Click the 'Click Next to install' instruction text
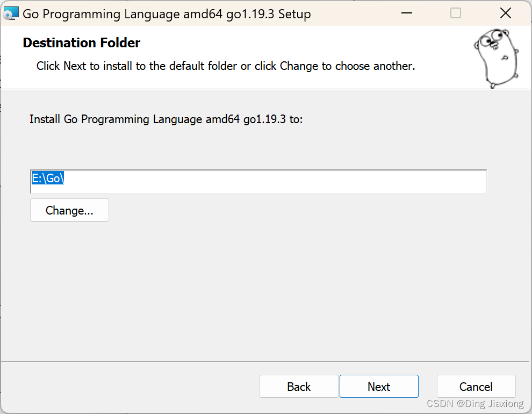The height and width of the screenshot is (414, 532). coord(226,66)
